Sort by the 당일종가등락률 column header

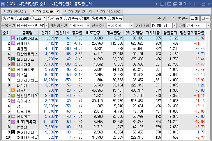(192, 33)
